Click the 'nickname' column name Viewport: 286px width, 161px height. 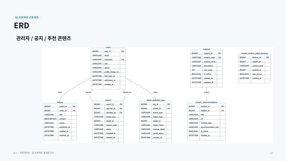108,60
